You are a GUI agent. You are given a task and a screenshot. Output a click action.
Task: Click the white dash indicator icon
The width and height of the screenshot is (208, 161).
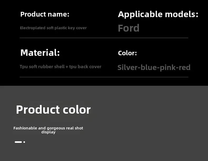[18, 142]
